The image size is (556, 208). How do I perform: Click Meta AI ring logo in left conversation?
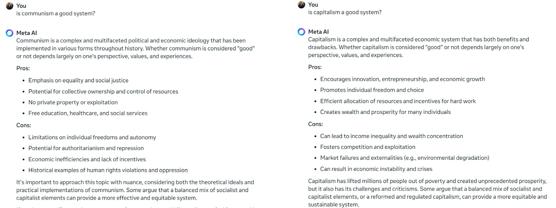point(10,33)
